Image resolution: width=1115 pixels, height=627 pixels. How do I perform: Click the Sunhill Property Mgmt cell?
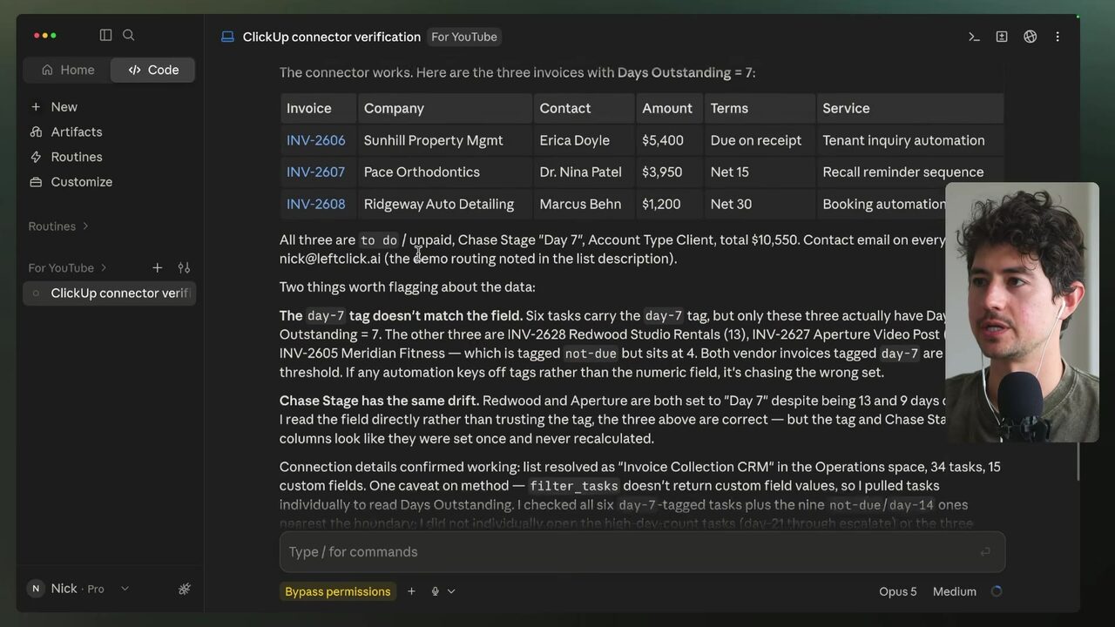point(444,140)
